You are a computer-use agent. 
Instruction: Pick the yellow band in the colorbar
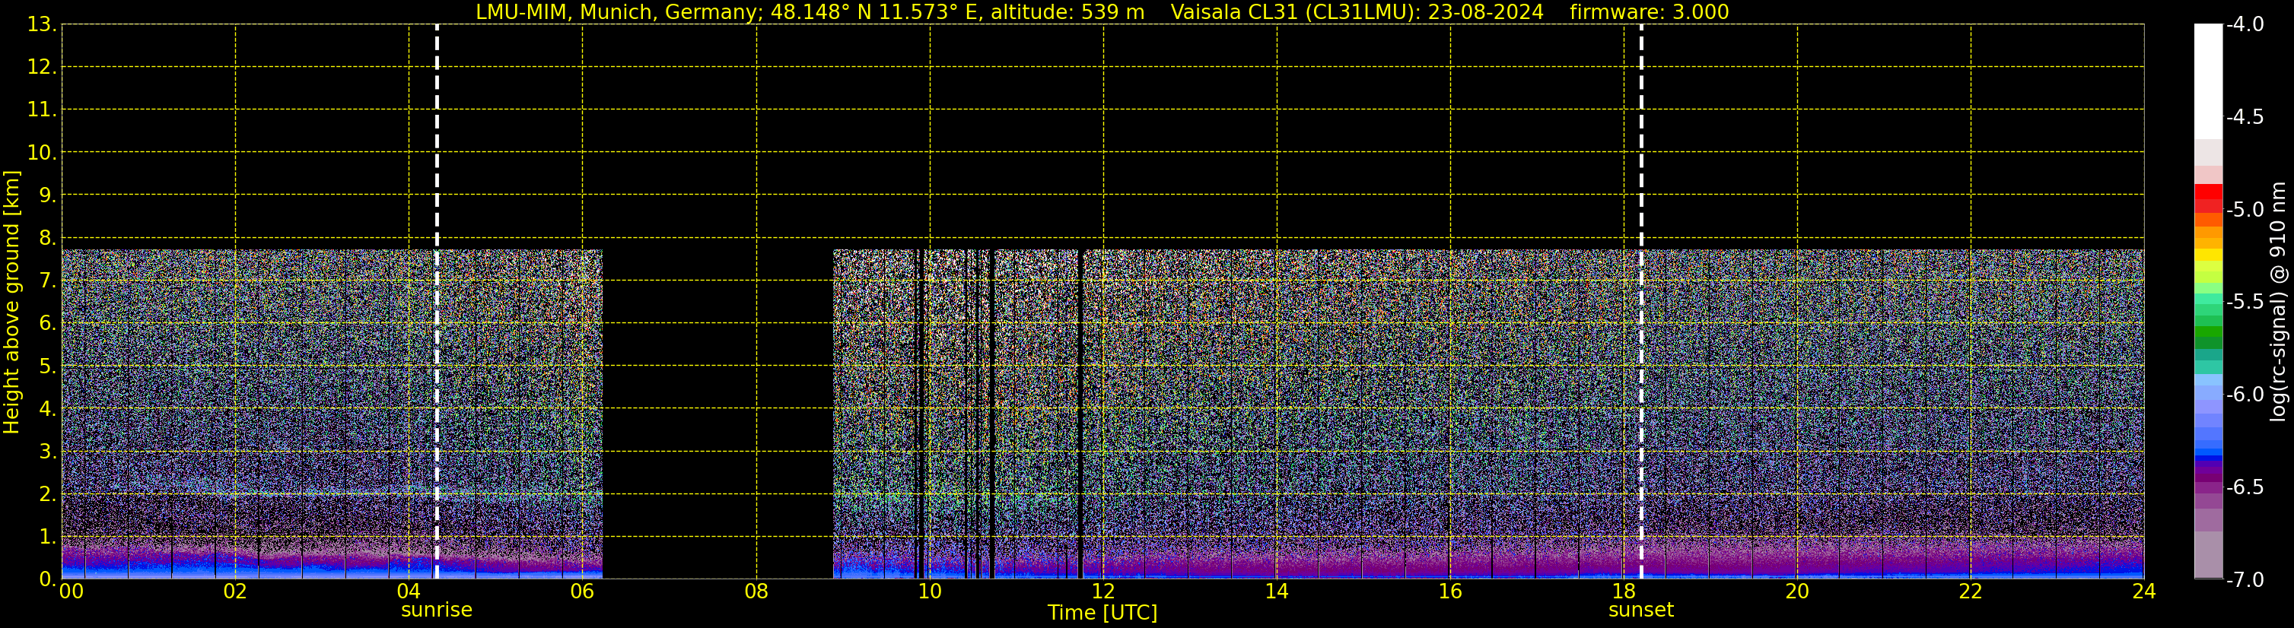coord(2207,255)
